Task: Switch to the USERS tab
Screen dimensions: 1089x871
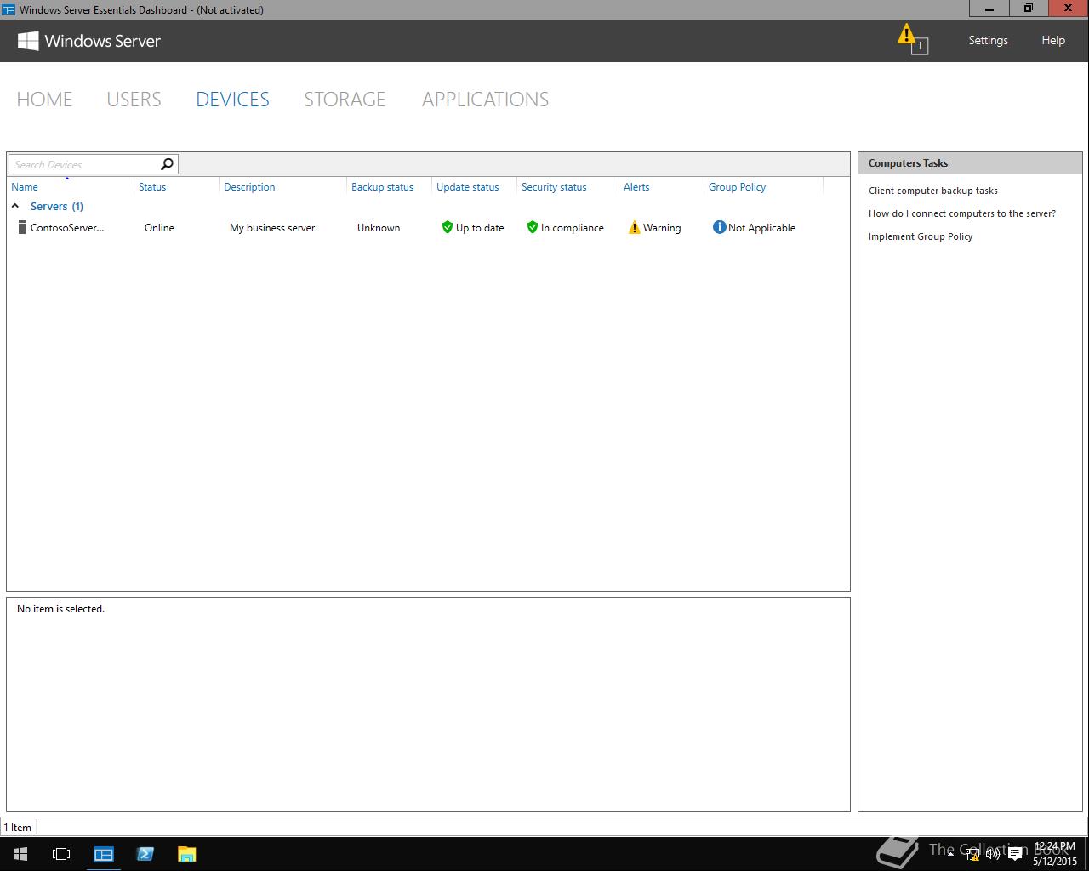Action: (134, 100)
